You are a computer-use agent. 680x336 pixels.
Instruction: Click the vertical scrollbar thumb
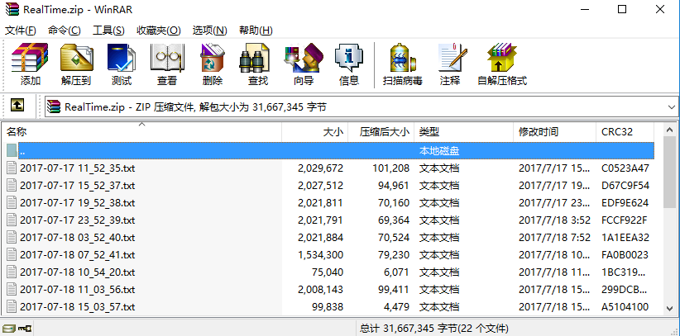click(x=670, y=172)
